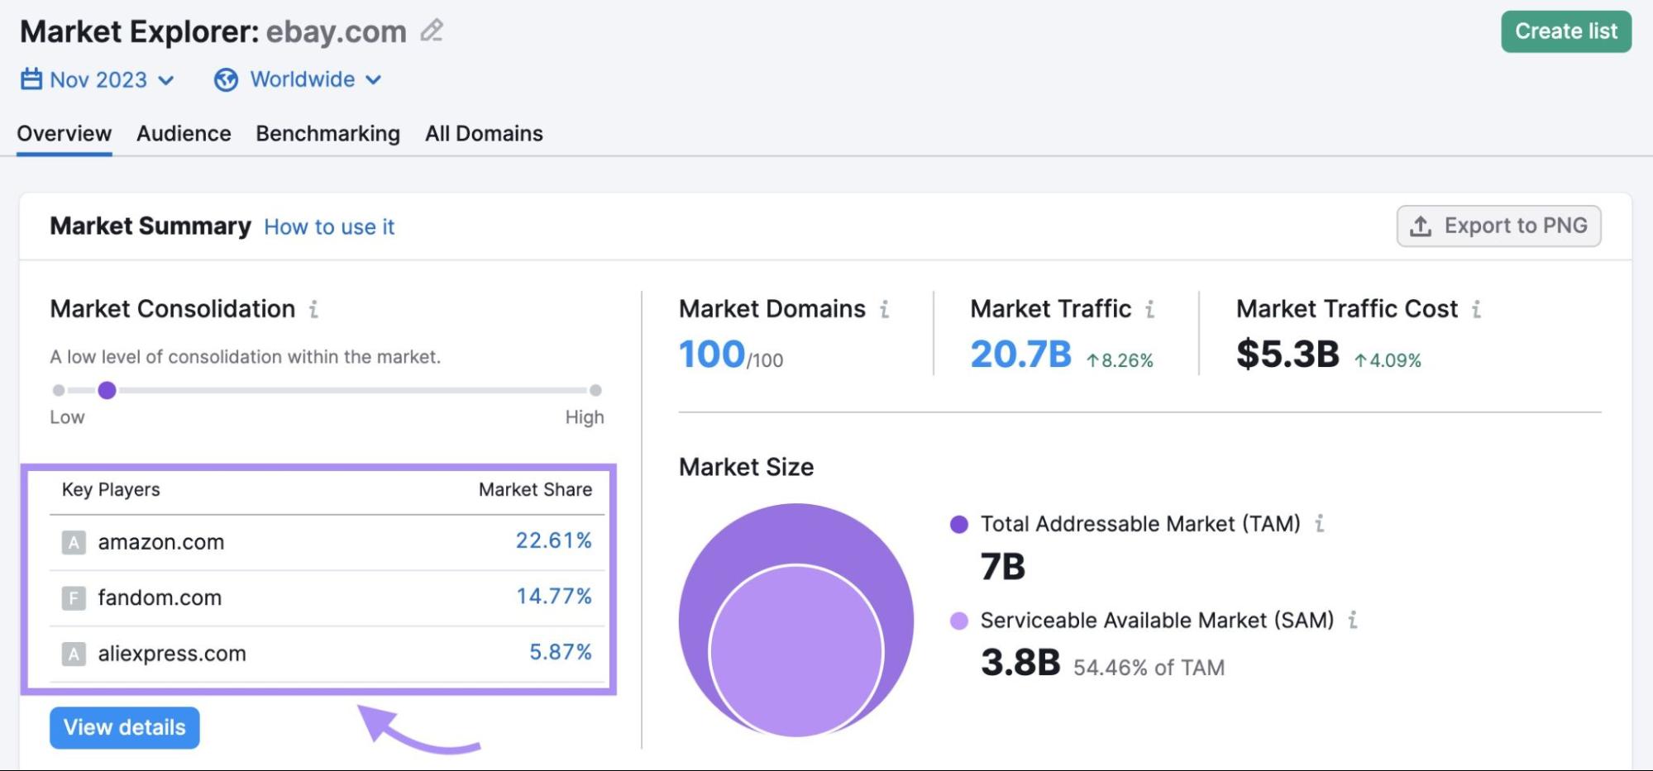Open the Market Consolidation info tooltip

pyautogui.click(x=313, y=310)
